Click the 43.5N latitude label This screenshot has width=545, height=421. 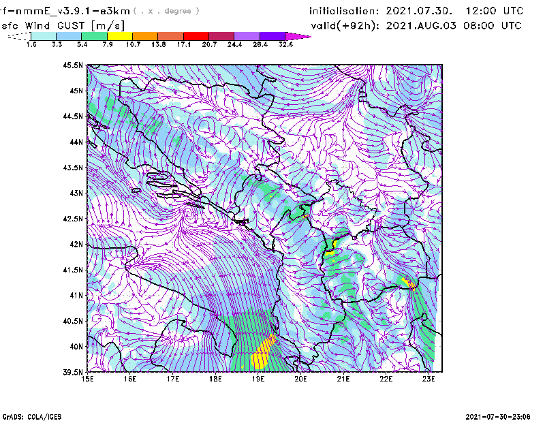pos(73,168)
